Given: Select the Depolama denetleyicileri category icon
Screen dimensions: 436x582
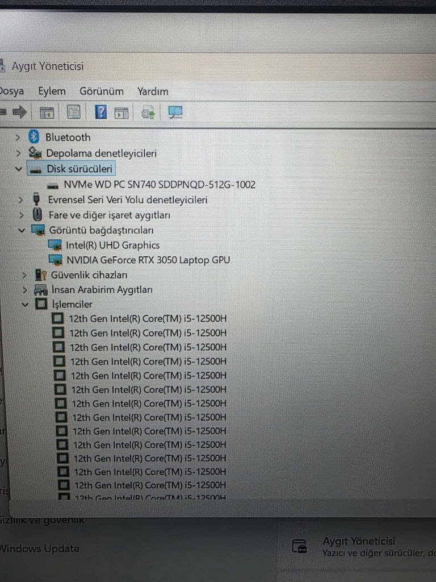Looking at the screenshot, I should point(35,152).
